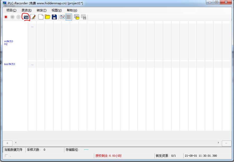Click the minus button beside the scrollbar
Screen dimensions: 234x162
click(226, 143)
